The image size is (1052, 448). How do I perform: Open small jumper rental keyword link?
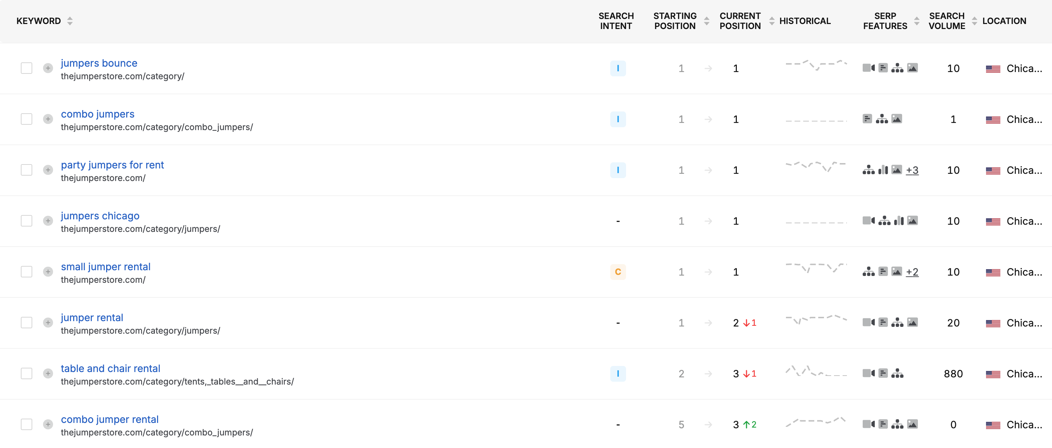(106, 267)
